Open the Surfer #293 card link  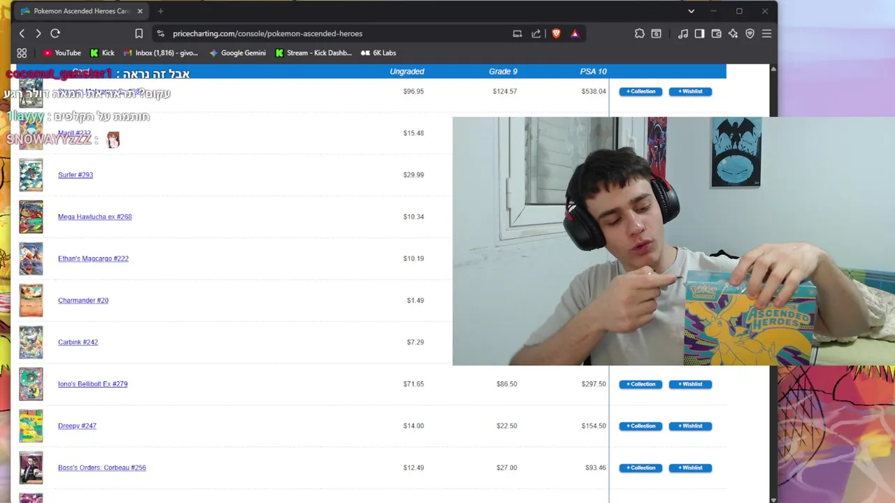click(x=76, y=175)
